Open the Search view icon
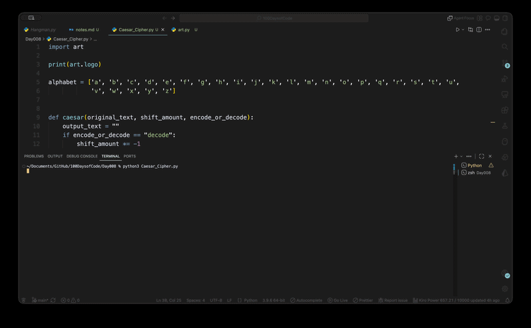The image size is (531, 328). tap(504, 46)
